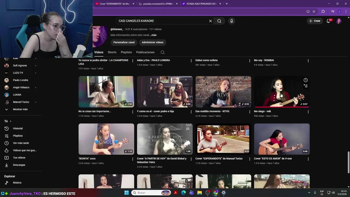Viewport: 350px width, 197px height.
Task: Open the account avatar menu
Action: click(339, 21)
